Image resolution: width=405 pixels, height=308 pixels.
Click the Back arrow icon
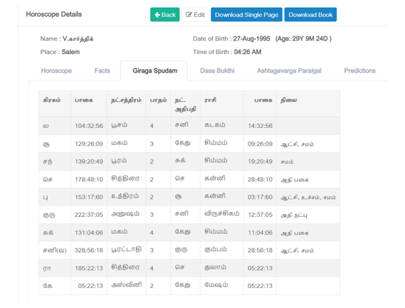157,15
